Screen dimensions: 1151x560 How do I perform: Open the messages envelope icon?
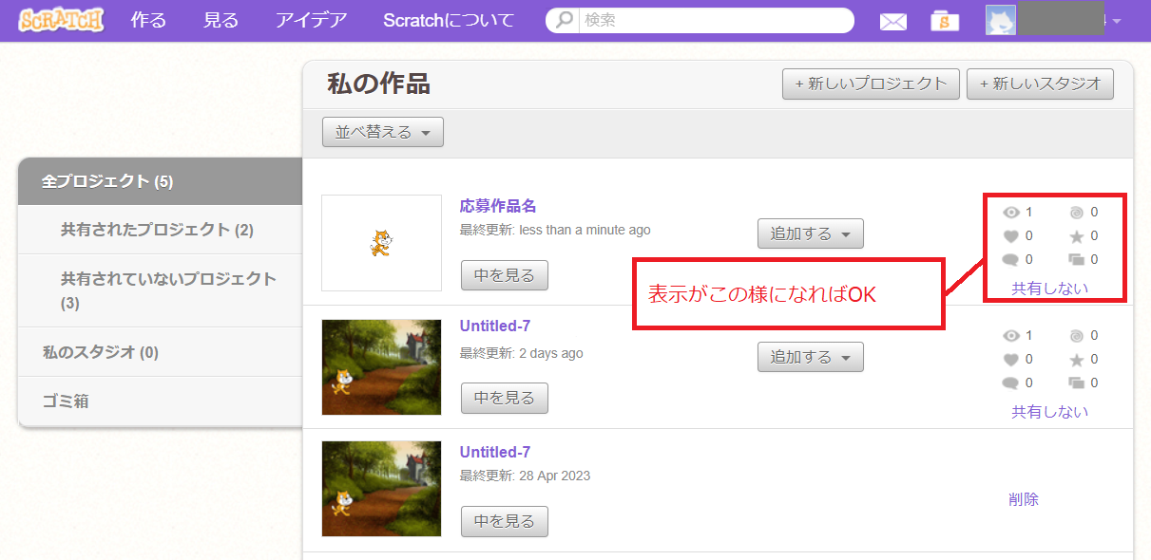point(893,21)
